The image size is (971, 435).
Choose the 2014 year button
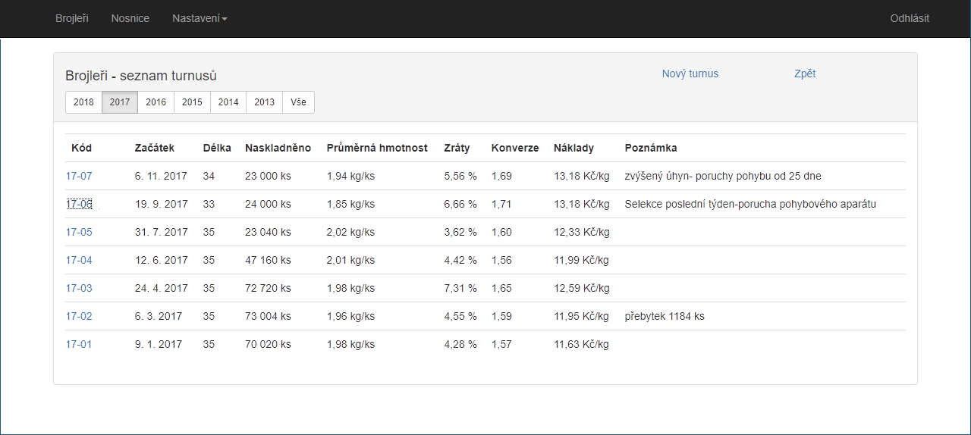point(228,102)
